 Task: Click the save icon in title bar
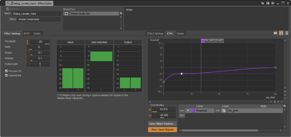click(267, 3)
